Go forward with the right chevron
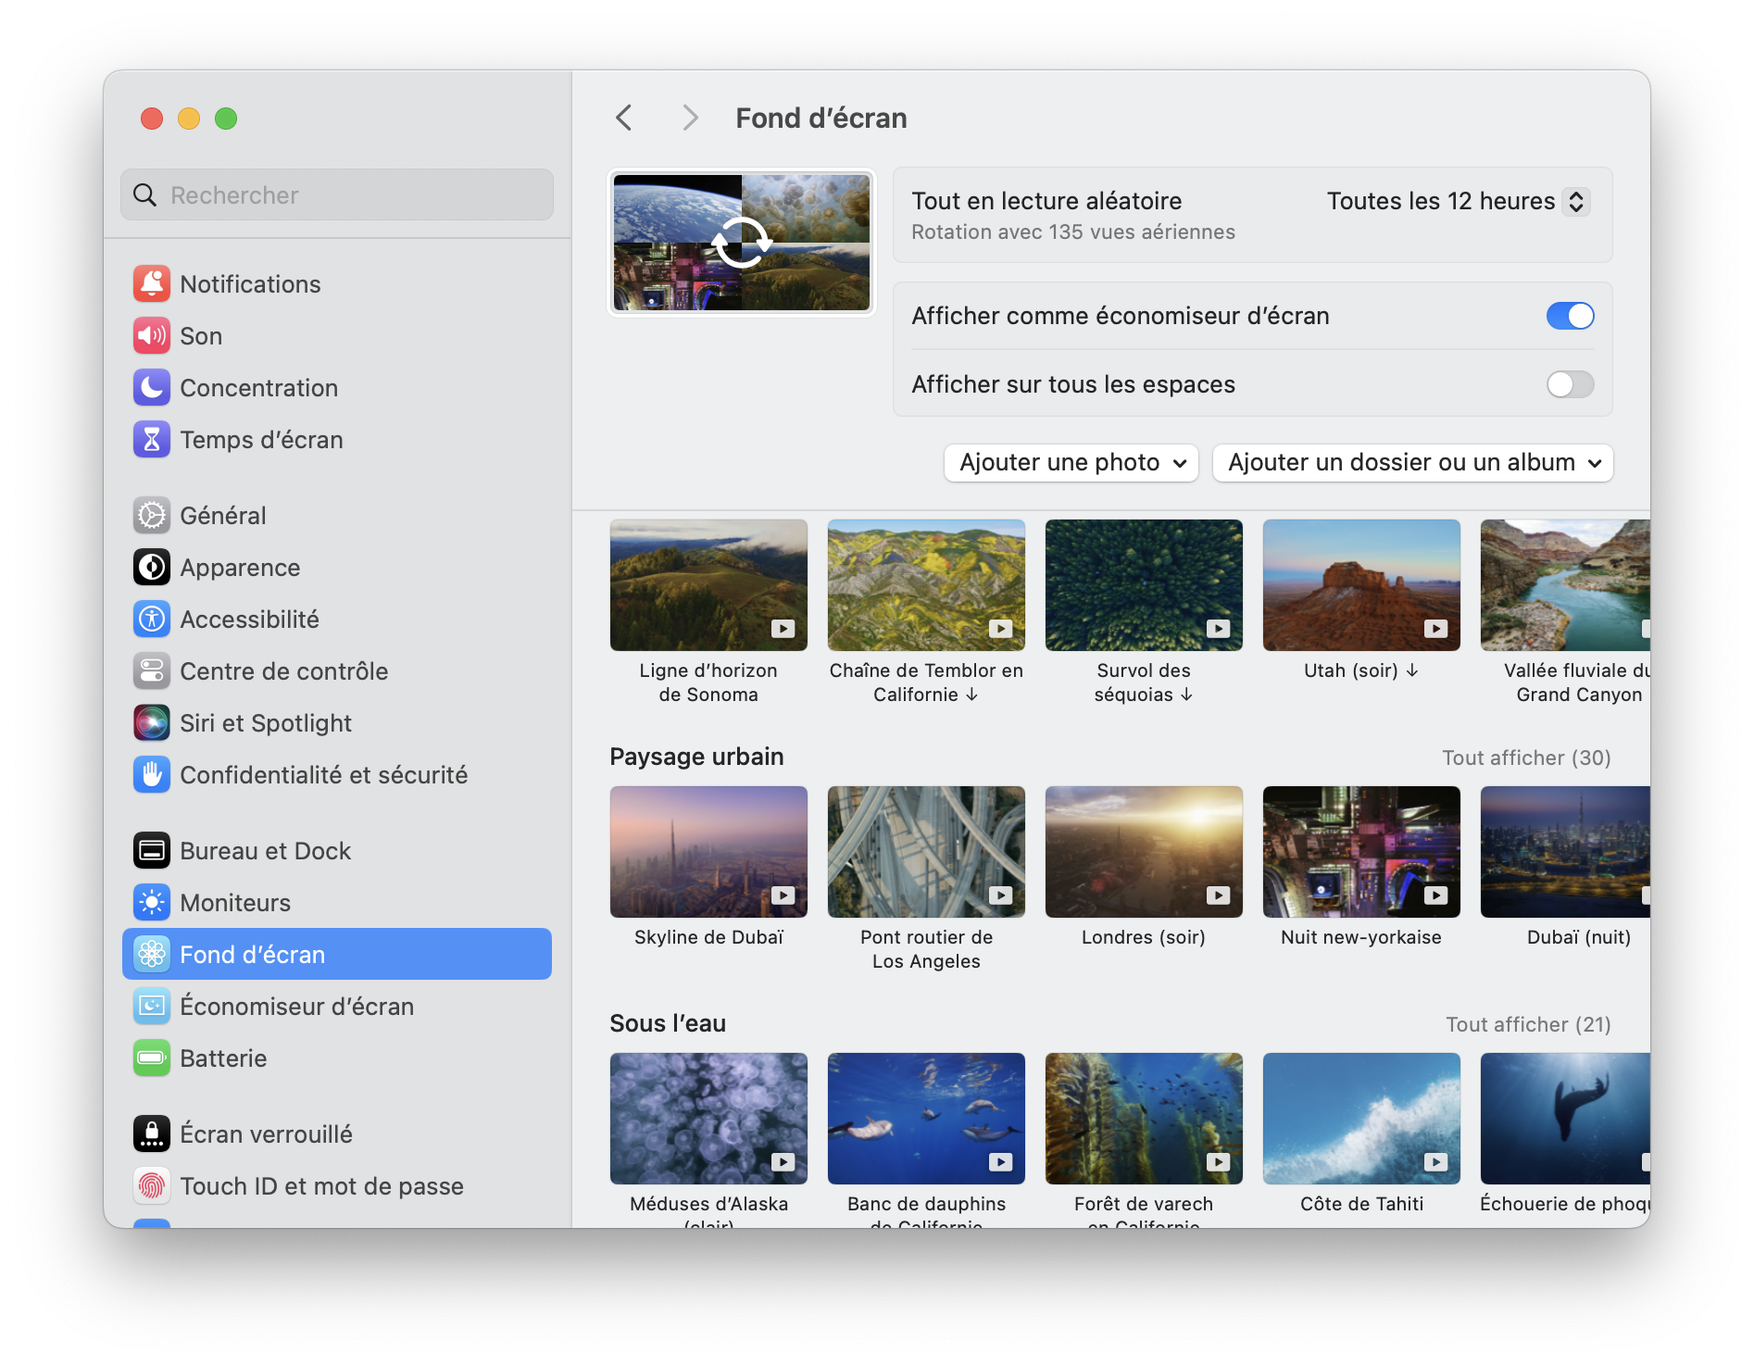 coord(690,118)
